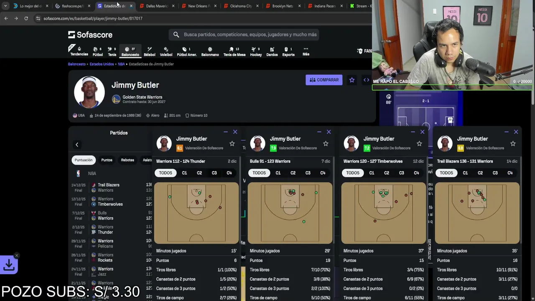Click the search magnifier icon
This screenshot has width=535, height=301.
coord(176,35)
